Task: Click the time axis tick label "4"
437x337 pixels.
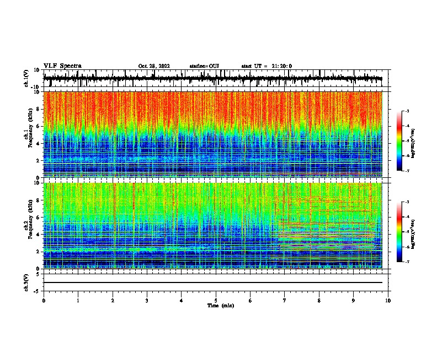Action: coord(182,301)
